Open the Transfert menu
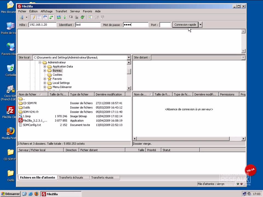The width and height of the screenshot is (263, 197). tap(61, 11)
